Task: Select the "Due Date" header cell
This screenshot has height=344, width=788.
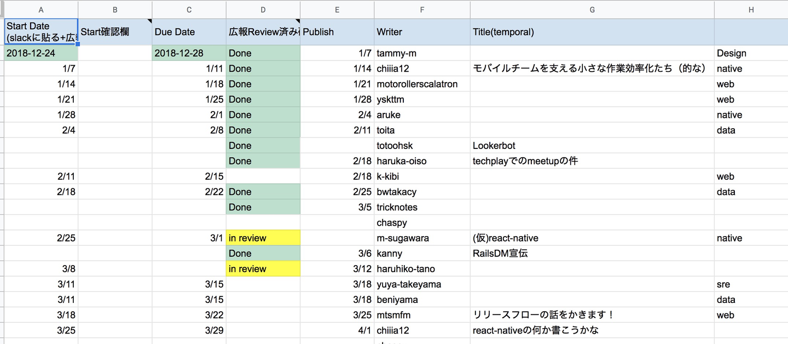Action: point(189,32)
